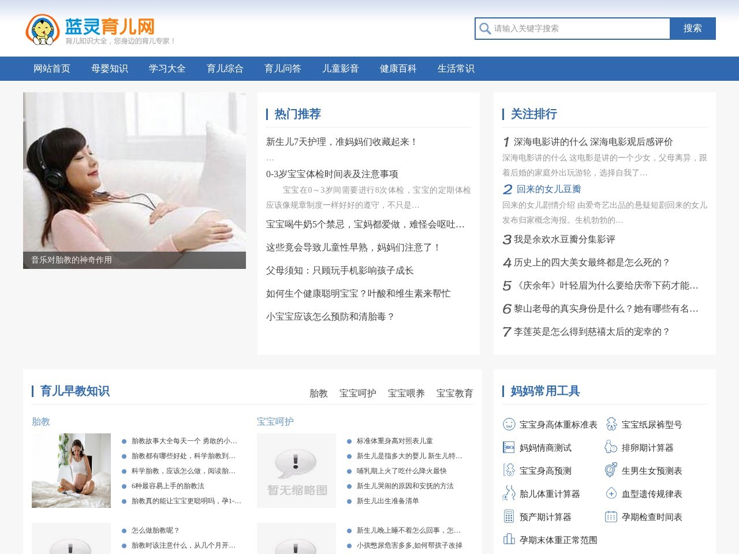This screenshot has height=554, width=739.
Task: Click the 生男生女预测表 gender icon
Action: click(x=611, y=470)
